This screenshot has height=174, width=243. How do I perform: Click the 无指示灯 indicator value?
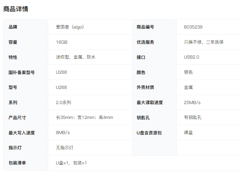tap(65, 148)
